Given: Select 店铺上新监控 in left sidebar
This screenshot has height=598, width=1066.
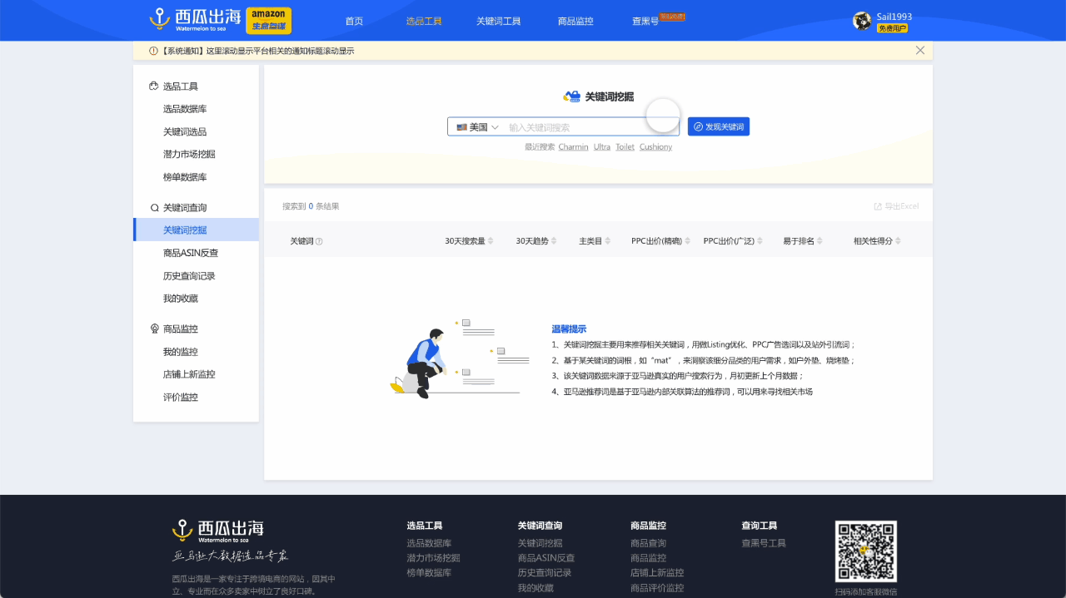Looking at the screenshot, I should 189,374.
